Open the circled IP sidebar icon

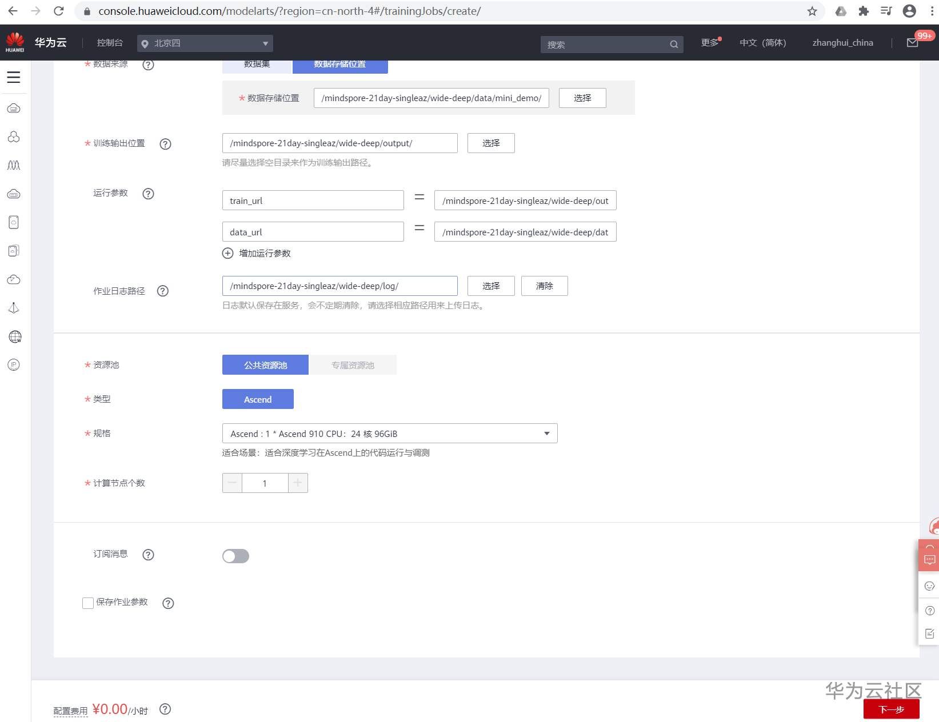14,364
